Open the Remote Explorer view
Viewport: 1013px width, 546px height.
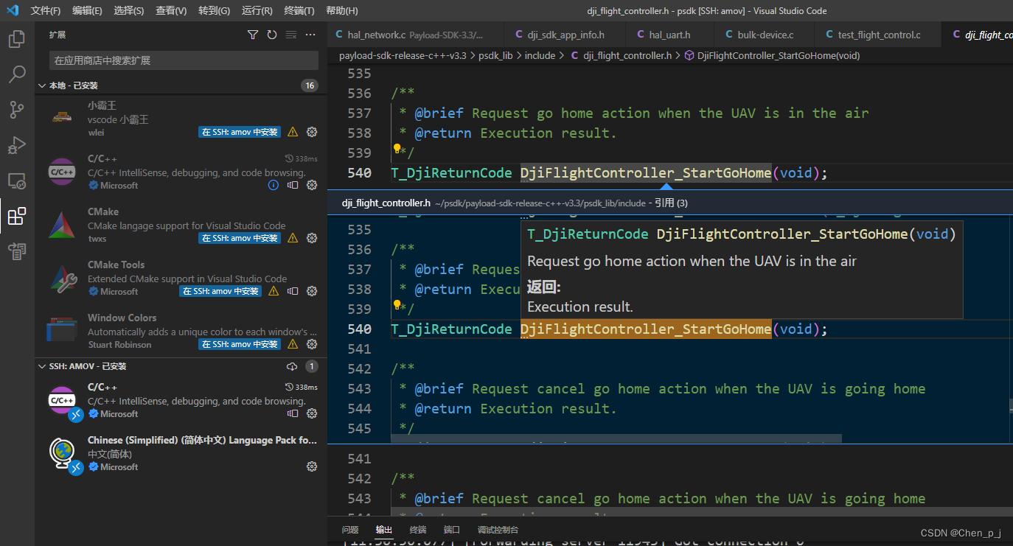pyautogui.click(x=16, y=181)
